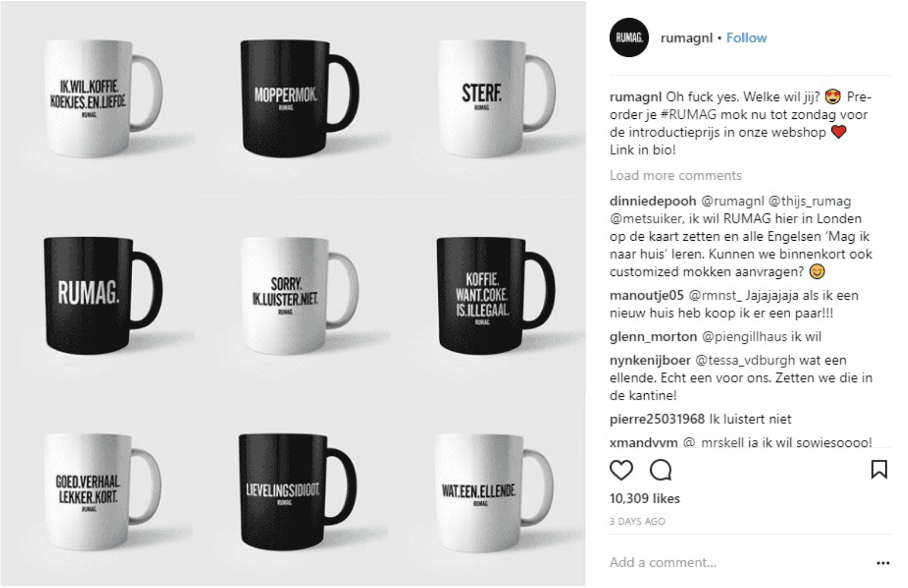Open the manoutje05 commenter profile

tap(647, 296)
